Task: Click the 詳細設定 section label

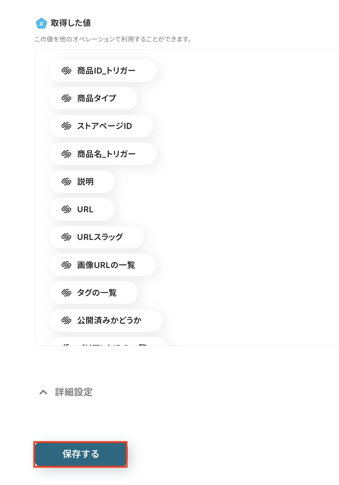Action: [x=74, y=392]
